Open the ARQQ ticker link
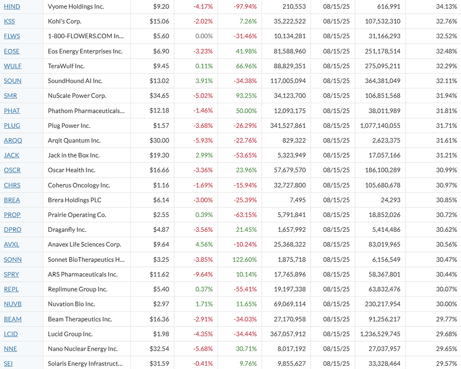 coord(13,141)
